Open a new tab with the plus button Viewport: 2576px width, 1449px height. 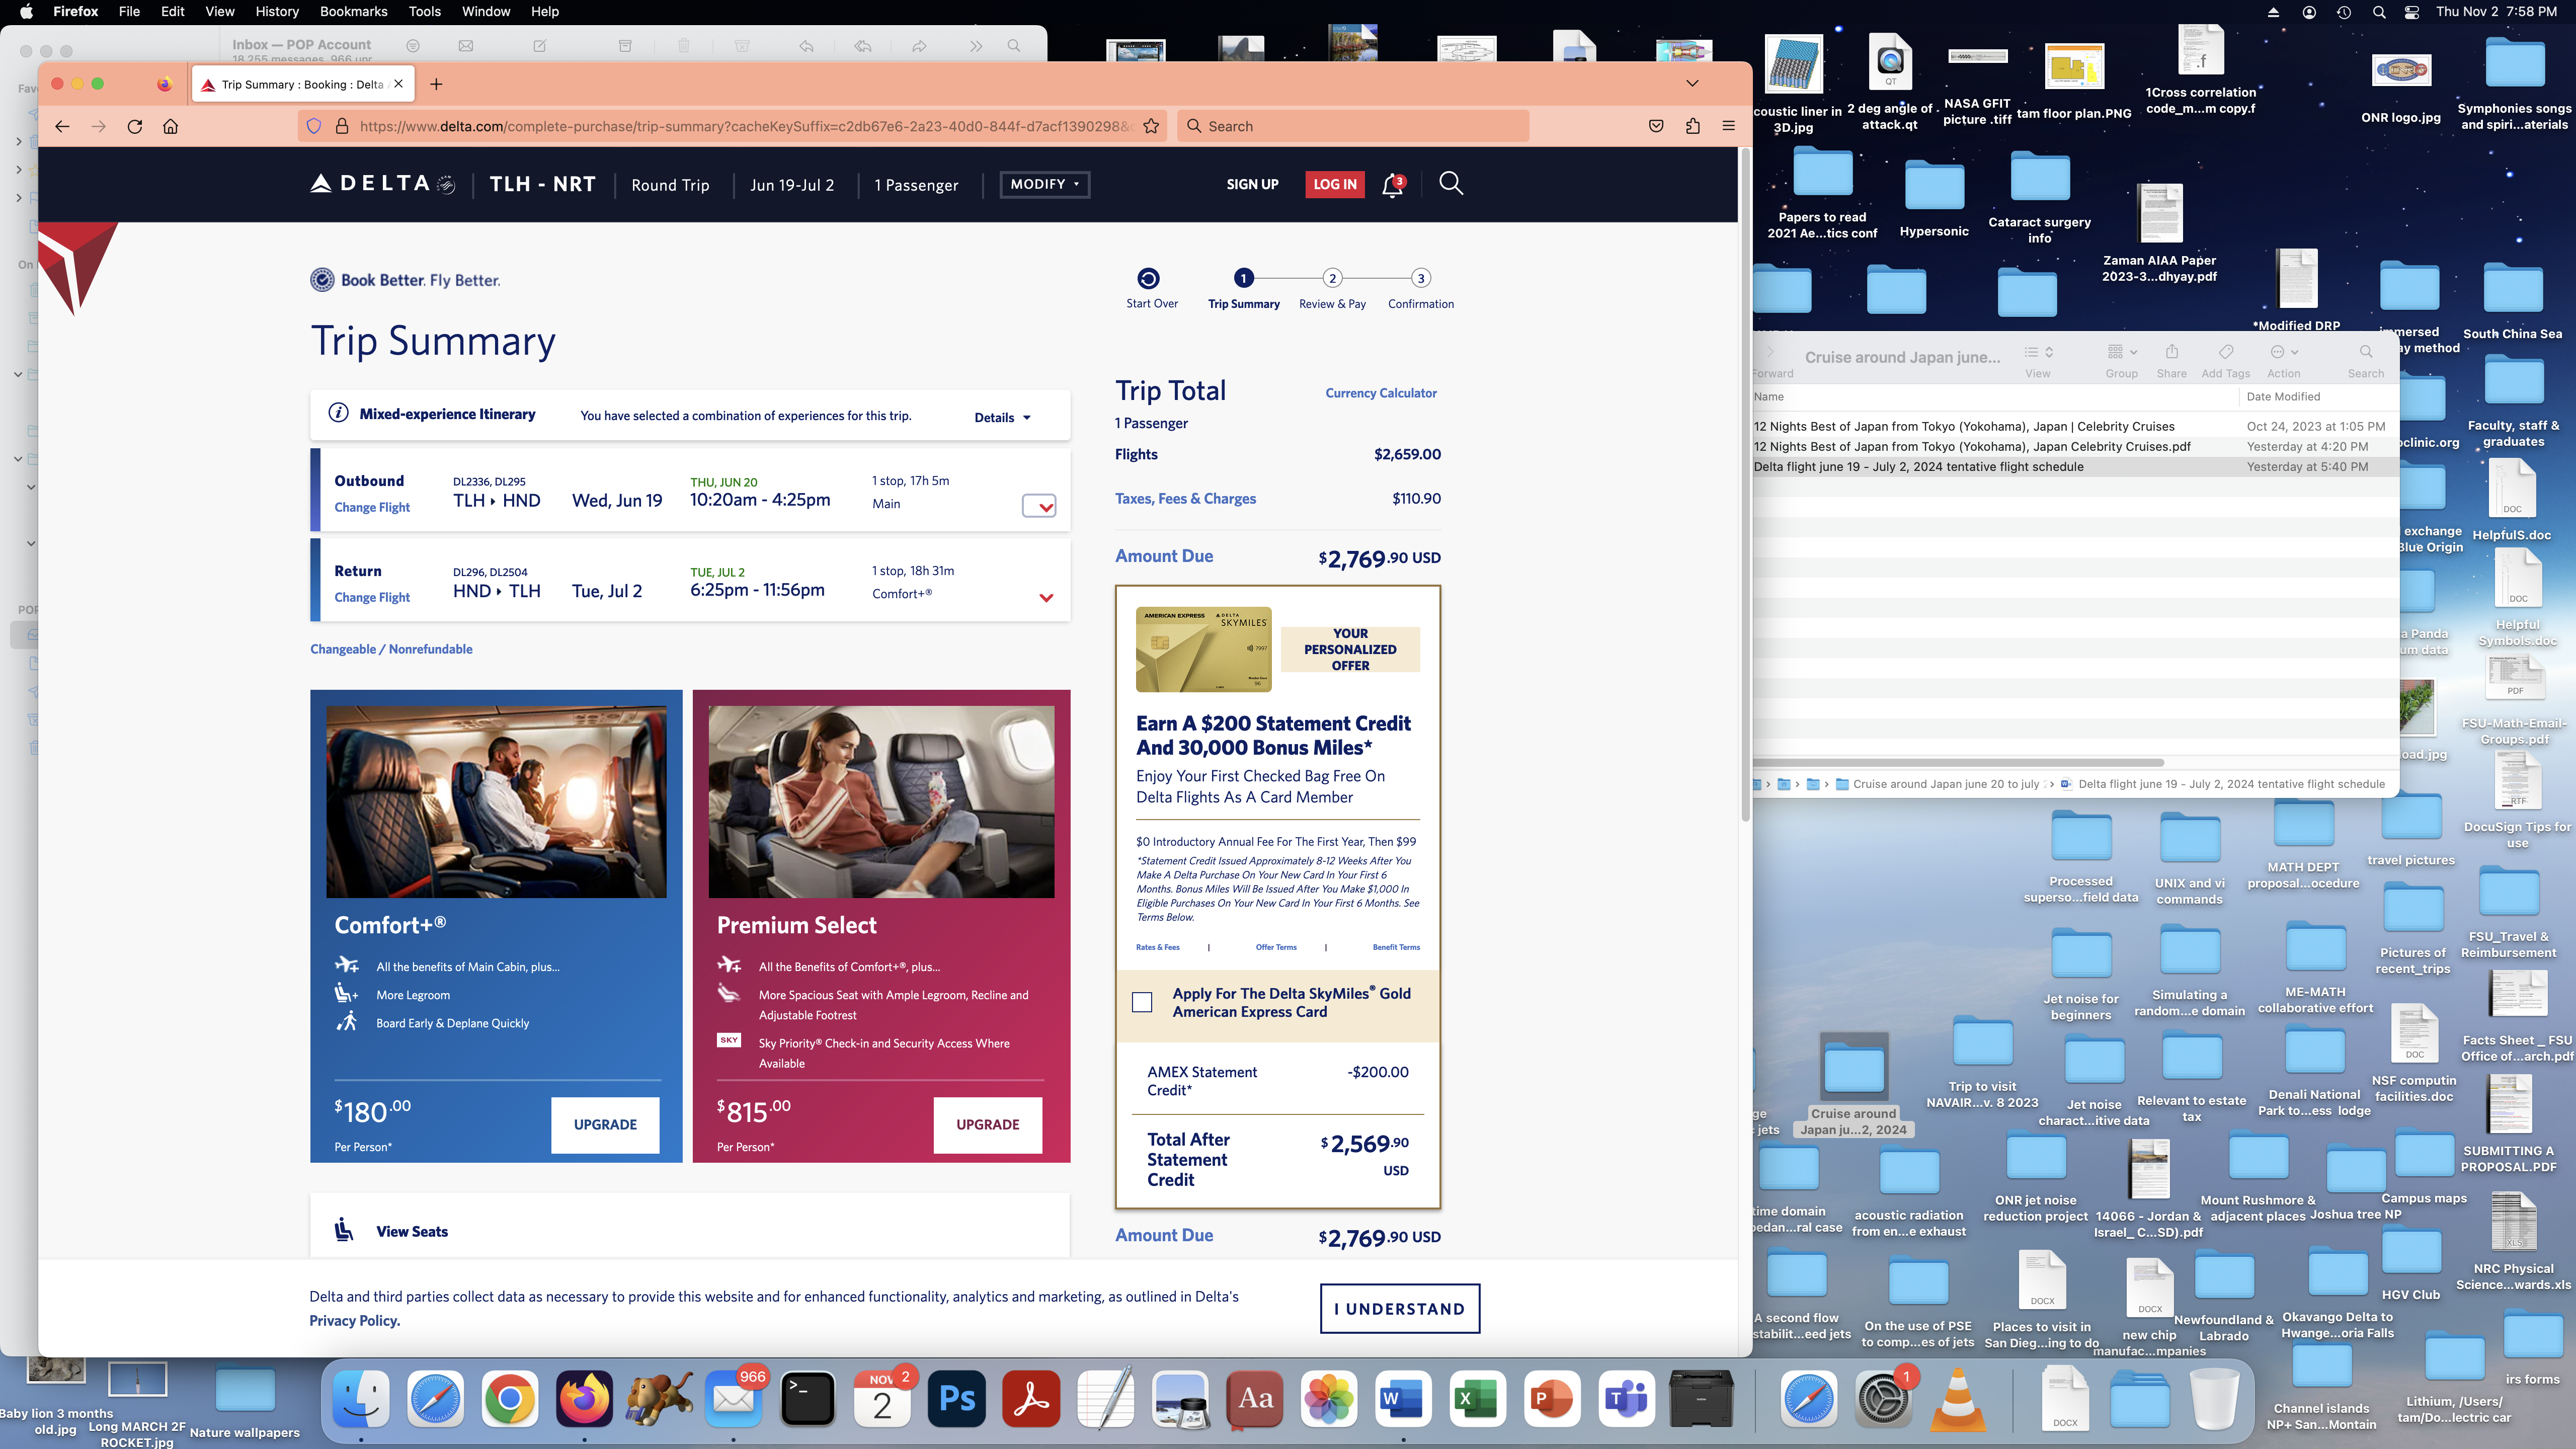[436, 84]
